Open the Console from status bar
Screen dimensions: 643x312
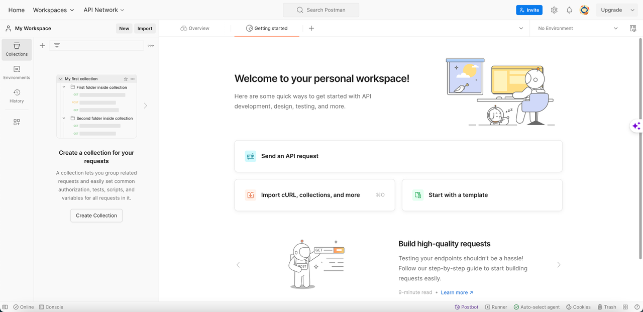[51, 307]
